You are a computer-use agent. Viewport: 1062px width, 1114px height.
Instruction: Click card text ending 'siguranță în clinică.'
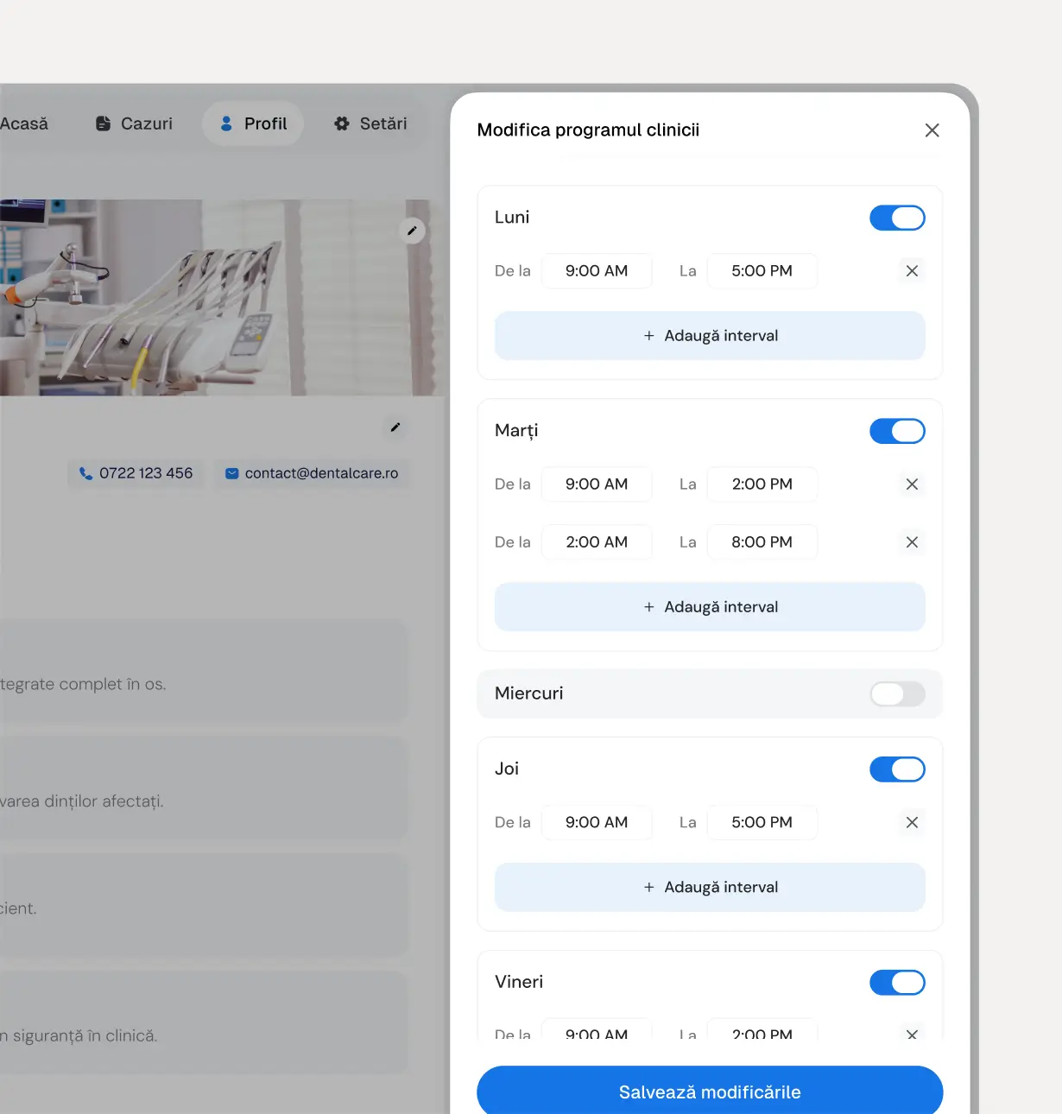(79, 1036)
